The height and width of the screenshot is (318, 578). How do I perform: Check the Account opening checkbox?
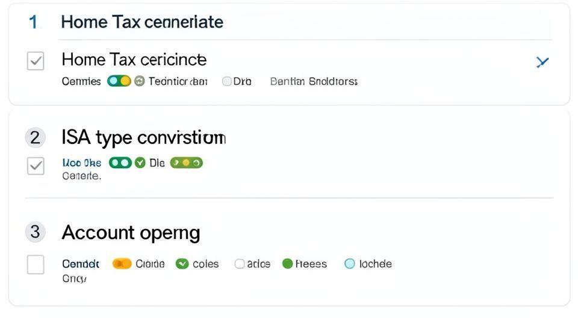(x=36, y=264)
